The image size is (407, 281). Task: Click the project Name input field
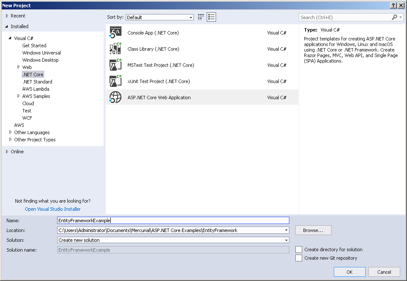[x=170, y=220]
